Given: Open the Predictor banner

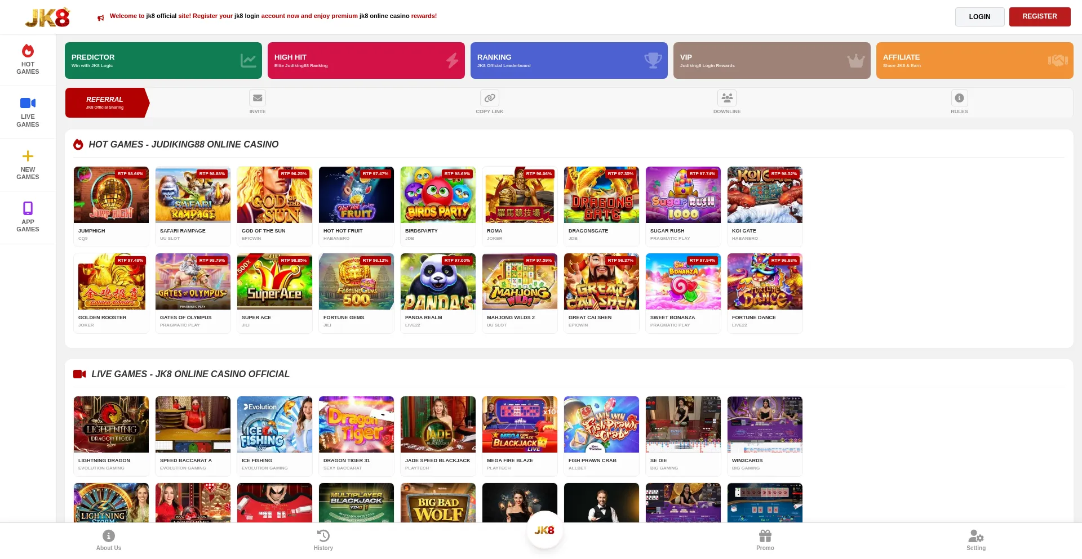Looking at the screenshot, I should tap(163, 60).
